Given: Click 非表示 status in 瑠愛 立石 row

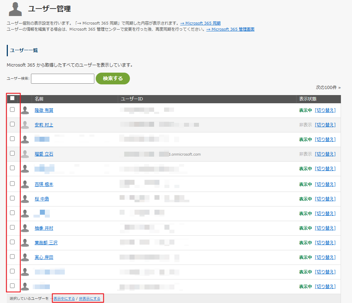Looking at the screenshot, I should tap(305, 154).
